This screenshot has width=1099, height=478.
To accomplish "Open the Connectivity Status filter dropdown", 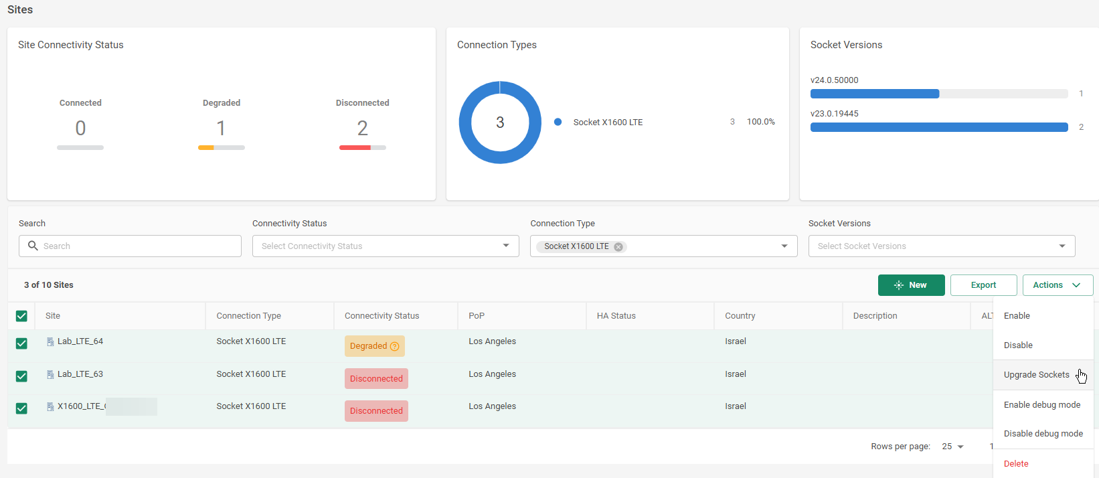I will click(386, 246).
